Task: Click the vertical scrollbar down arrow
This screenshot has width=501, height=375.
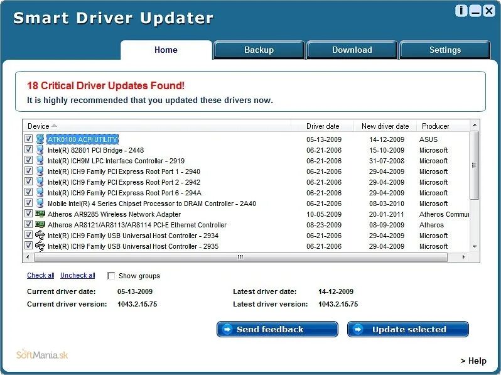Action: pos(475,246)
